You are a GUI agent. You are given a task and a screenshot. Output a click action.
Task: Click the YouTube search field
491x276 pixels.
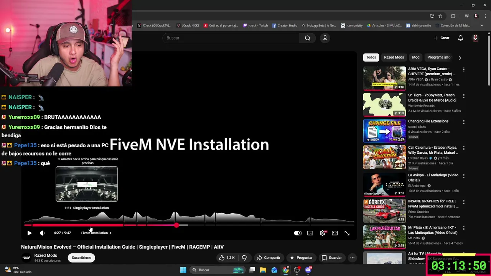[x=231, y=38]
